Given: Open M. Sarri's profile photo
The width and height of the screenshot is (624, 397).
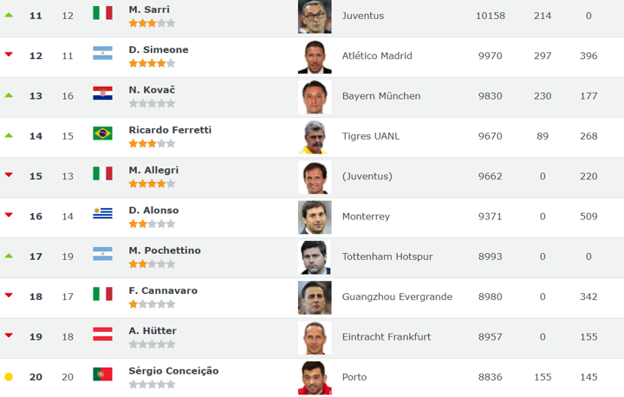Looking at the screenshot, I should tap(315, 16).
